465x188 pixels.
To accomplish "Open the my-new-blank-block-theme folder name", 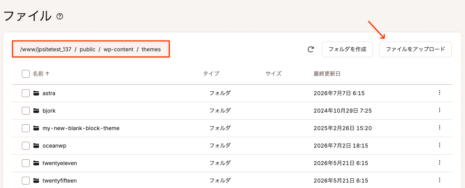I will pos(81,129).
